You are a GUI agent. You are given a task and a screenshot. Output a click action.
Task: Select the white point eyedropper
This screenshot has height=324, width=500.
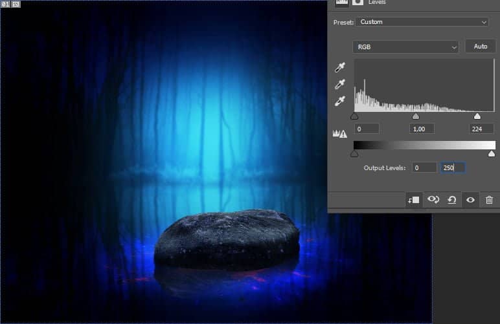tap(340, 101)
